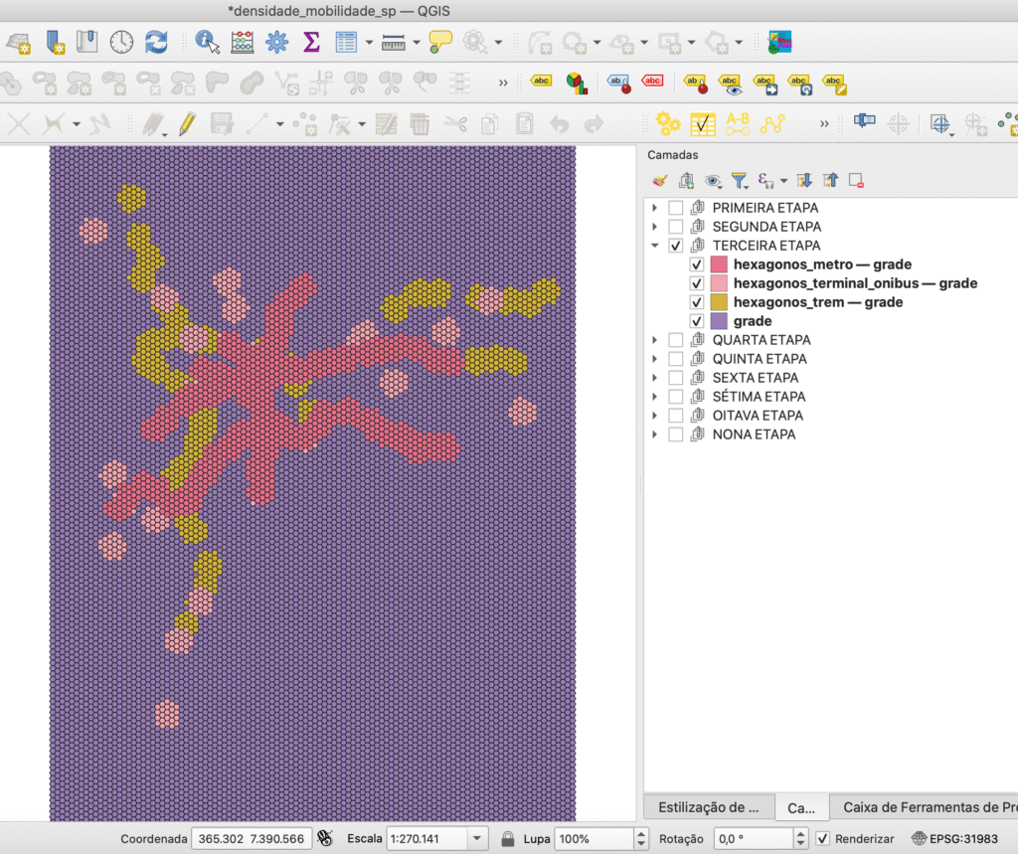Screen dimensions: 1018x854
Task: Open the Attribute Table
Action: pos(346,42)
